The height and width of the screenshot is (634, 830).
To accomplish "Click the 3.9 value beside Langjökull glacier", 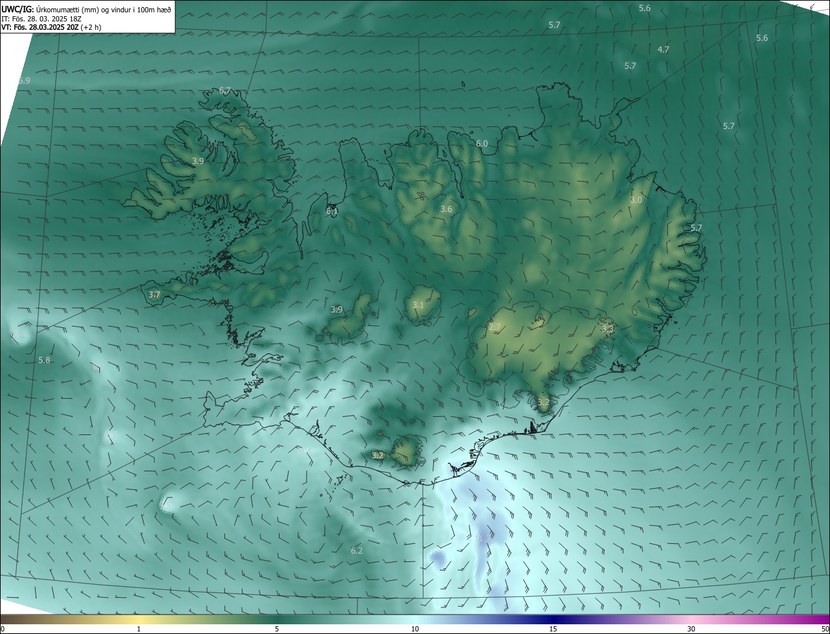I will point(337,310).
